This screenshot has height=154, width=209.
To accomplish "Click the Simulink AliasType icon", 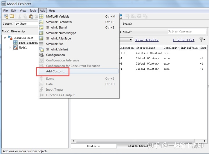I will [41, 38].
